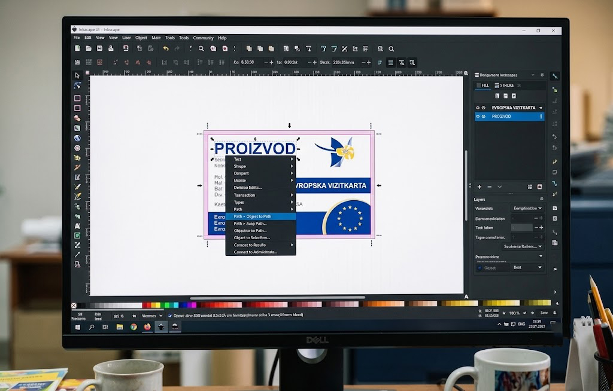Click the Windows Start button
Viewport: 613px width, 391px height.
(77, 327)
